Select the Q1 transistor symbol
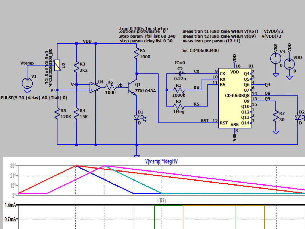Screen dimensions: 305x229 pos(133,87)
